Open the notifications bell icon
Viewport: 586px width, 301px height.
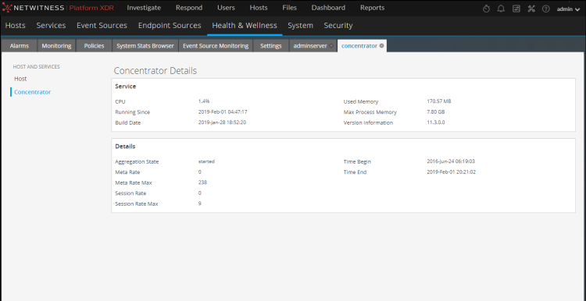[501, 9]
